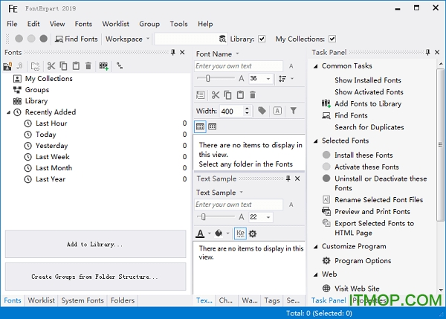Click the search icon in the toolbar search box
The height and width of the screenshot is (319, 446).
[x=222, y=39]
